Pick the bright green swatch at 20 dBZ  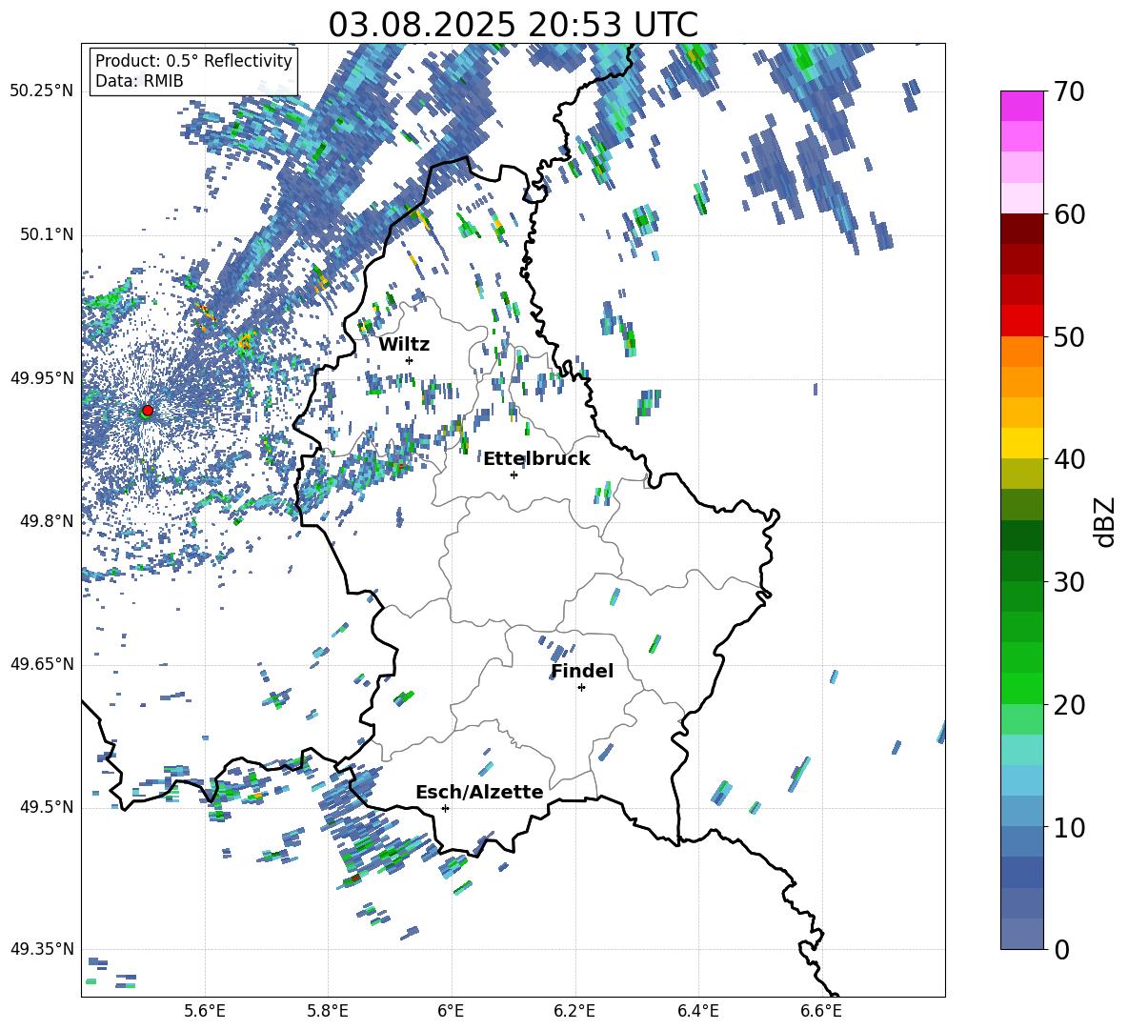coord(1021,688)
